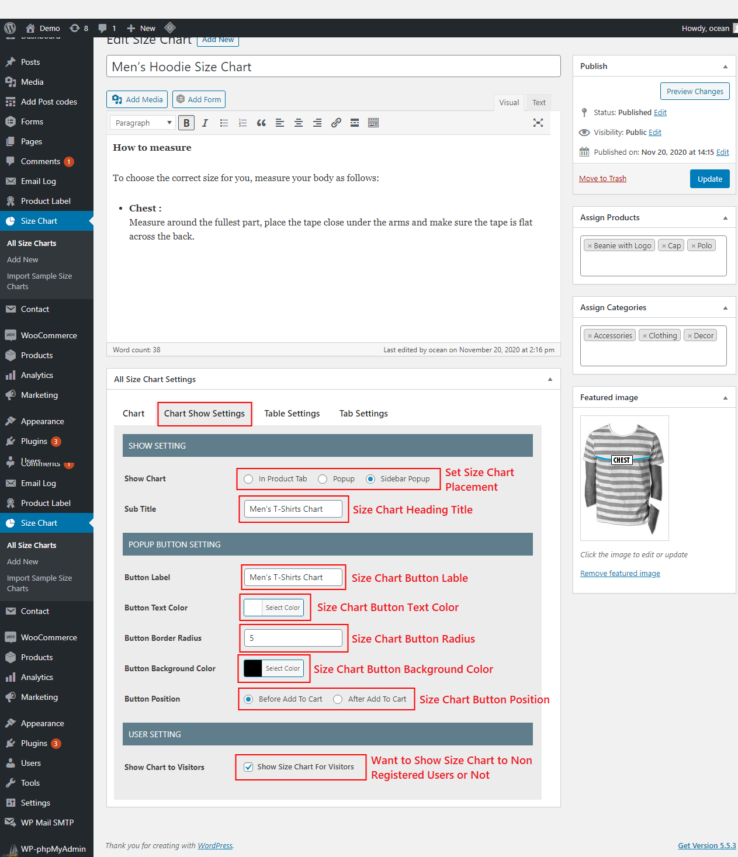Open the insert link dialog
The height and width of the screenshot is (857, 738).
tap(336, 123)
